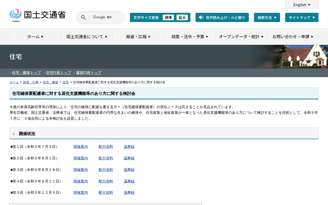Open 配付資料 for the 第3回 meeting
328x205 pixels.
pos(106,170)
